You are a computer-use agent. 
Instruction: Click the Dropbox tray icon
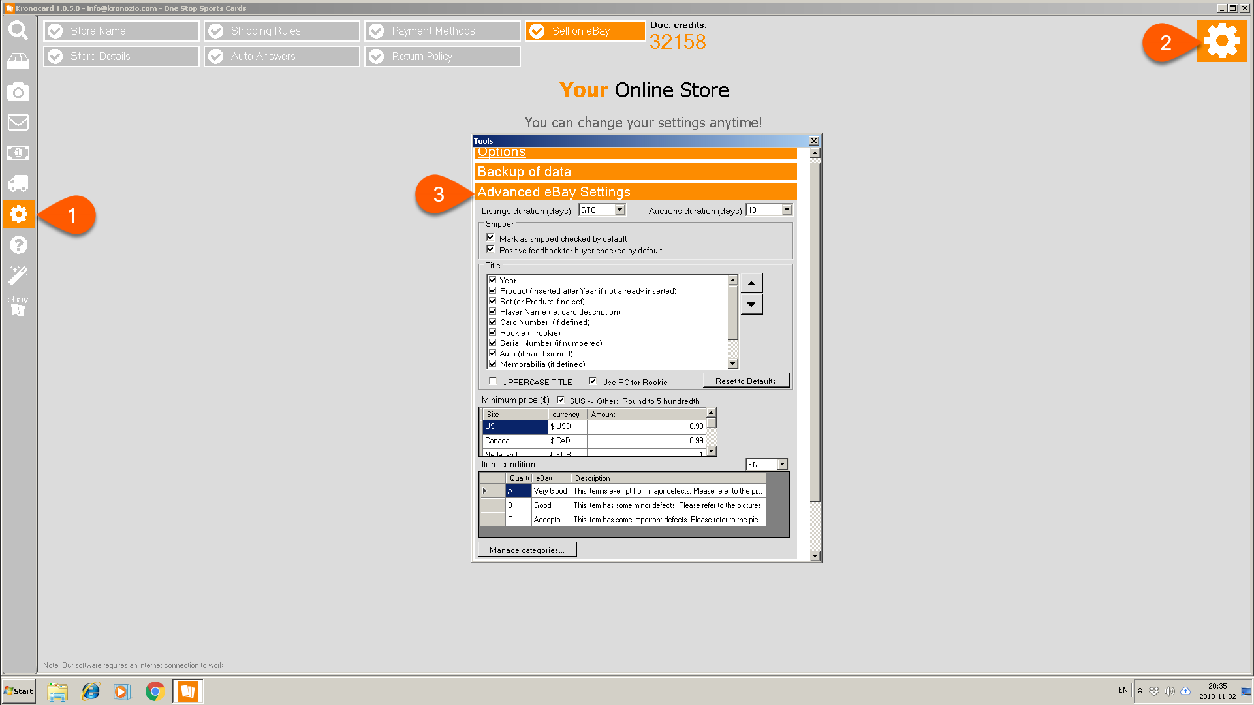1154,691
